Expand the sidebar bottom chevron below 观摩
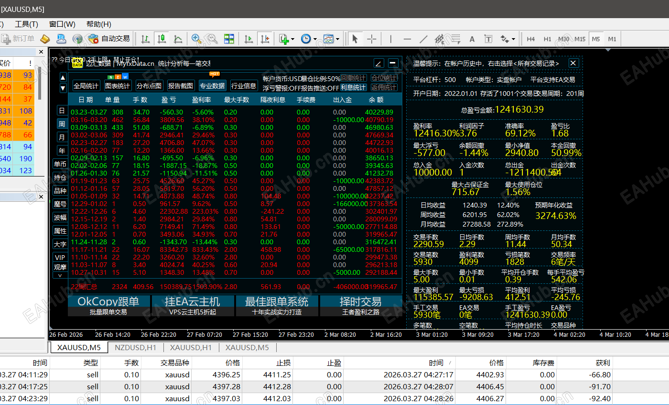 [60, 275]
